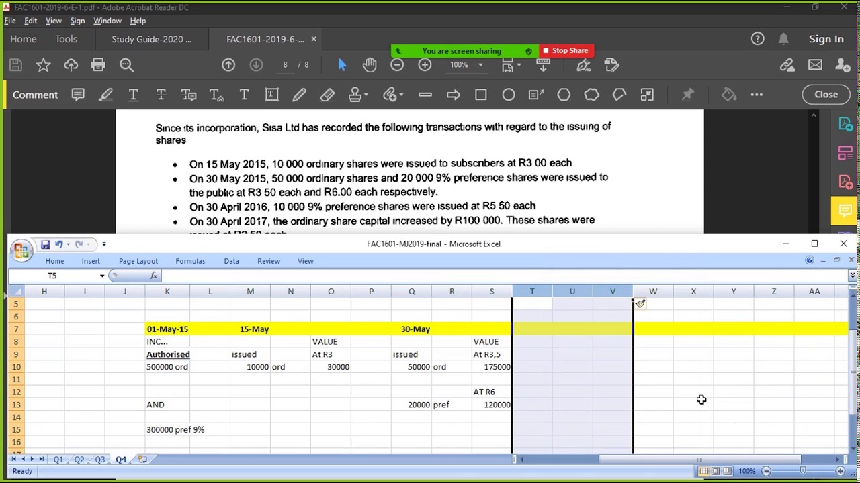Viewport: 860px width, 483px height.
Task: Switch to sheet Q1
Action: pyautogui.click(x=58, y=460)
